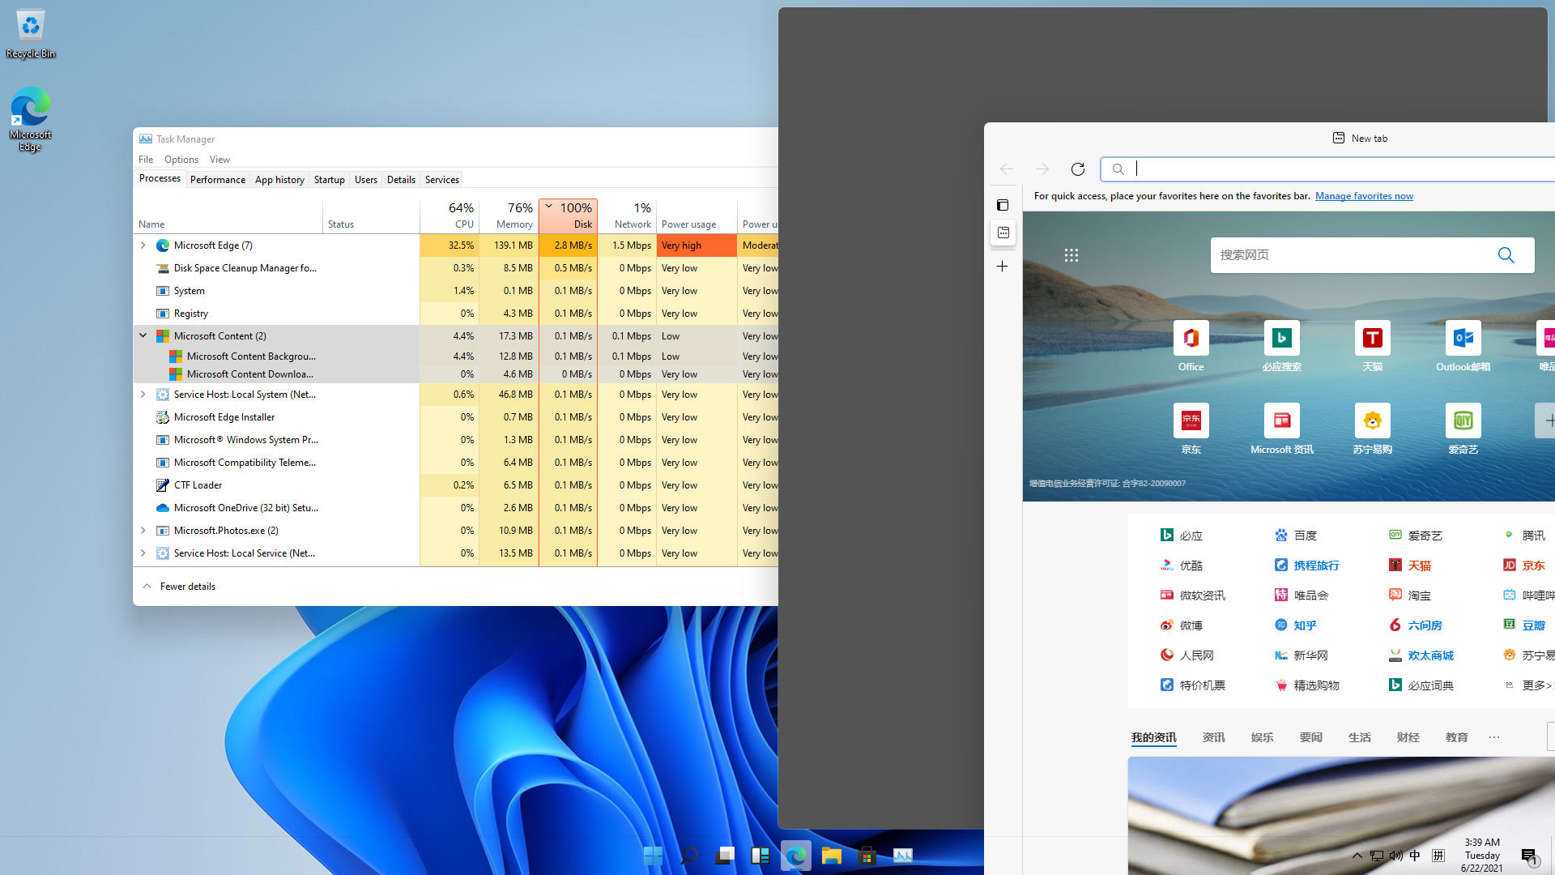The width and height of the screenshot is (1555, 875).
Task: Switch to Performance tab
Action: tap(218, 180)
